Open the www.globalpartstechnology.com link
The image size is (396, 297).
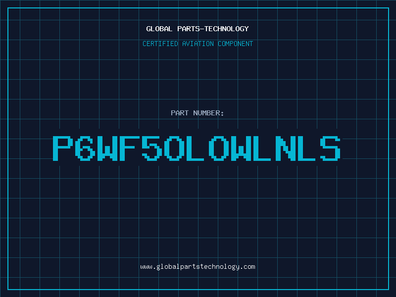(x=198, y=267)
